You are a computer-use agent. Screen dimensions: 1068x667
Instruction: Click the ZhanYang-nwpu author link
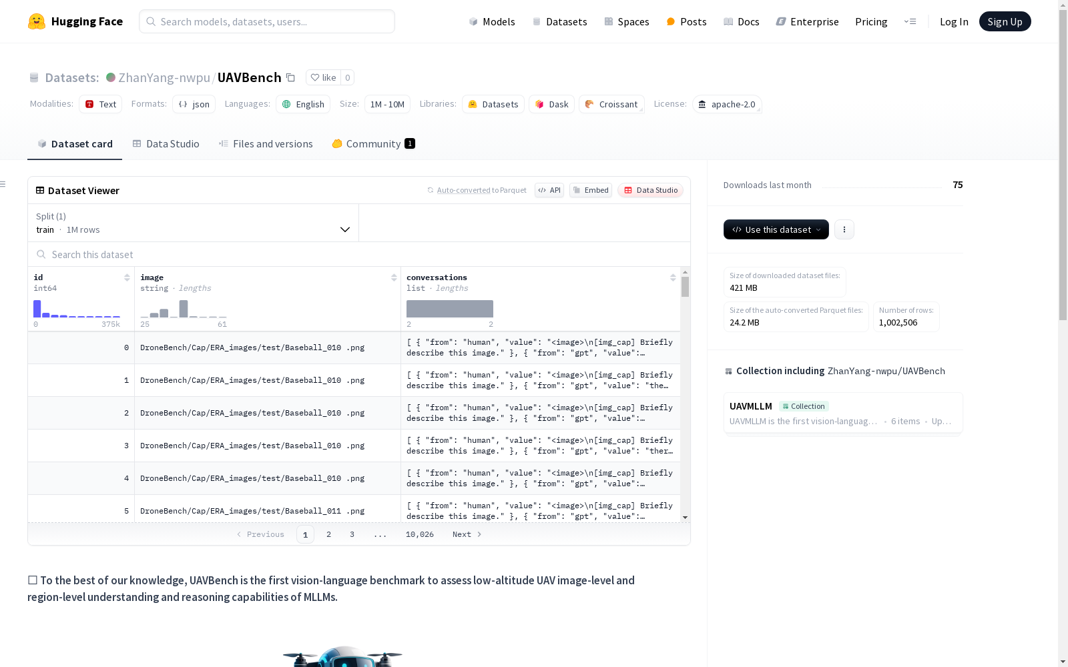click(x=164, y=77)
